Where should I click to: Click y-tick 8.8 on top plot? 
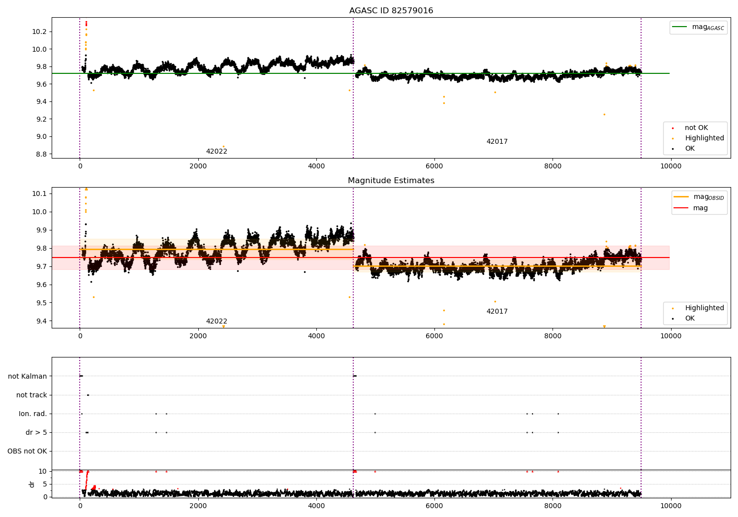(42, 155)
